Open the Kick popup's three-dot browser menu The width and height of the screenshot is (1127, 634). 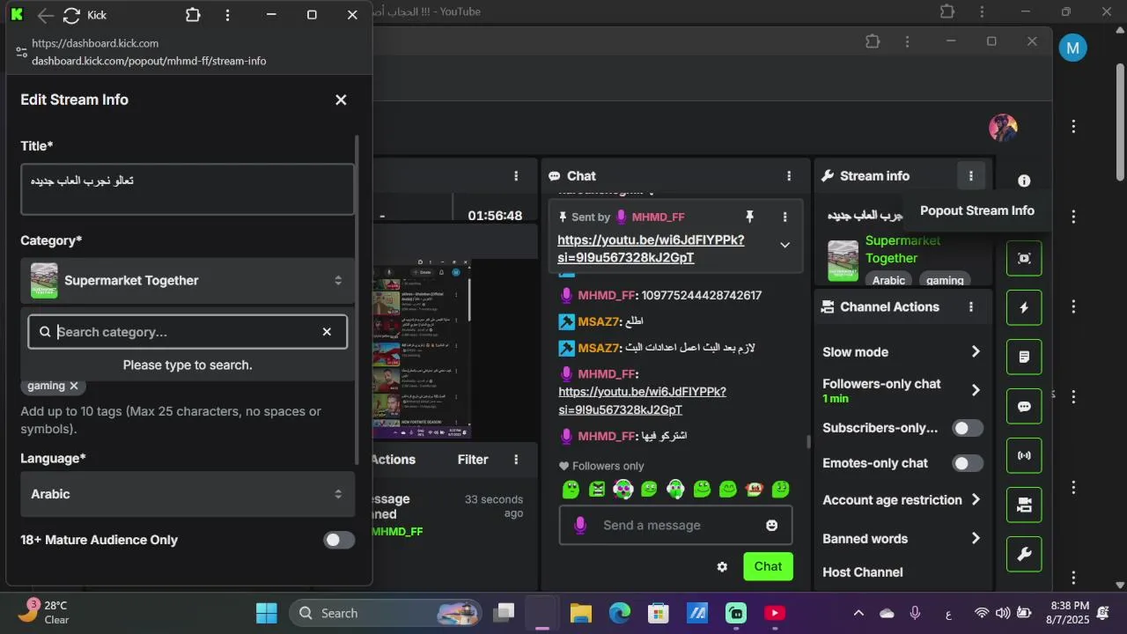[228, 16]
